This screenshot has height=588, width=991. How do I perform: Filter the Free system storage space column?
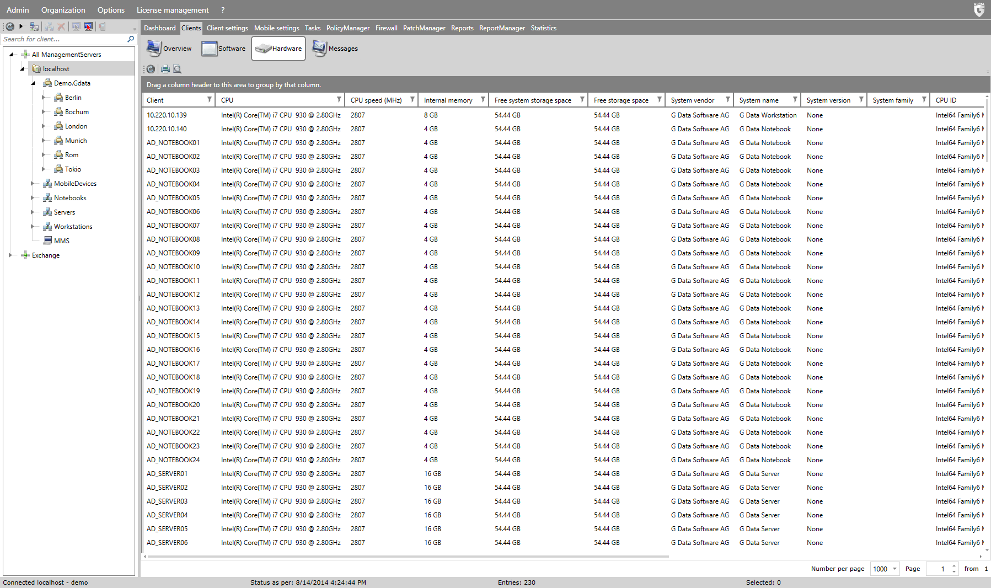tap(582, 100)
